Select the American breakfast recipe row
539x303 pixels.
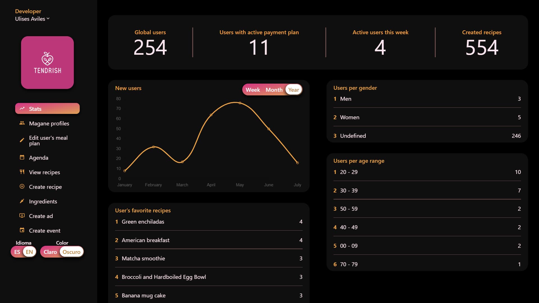click(x=209, y=240)
